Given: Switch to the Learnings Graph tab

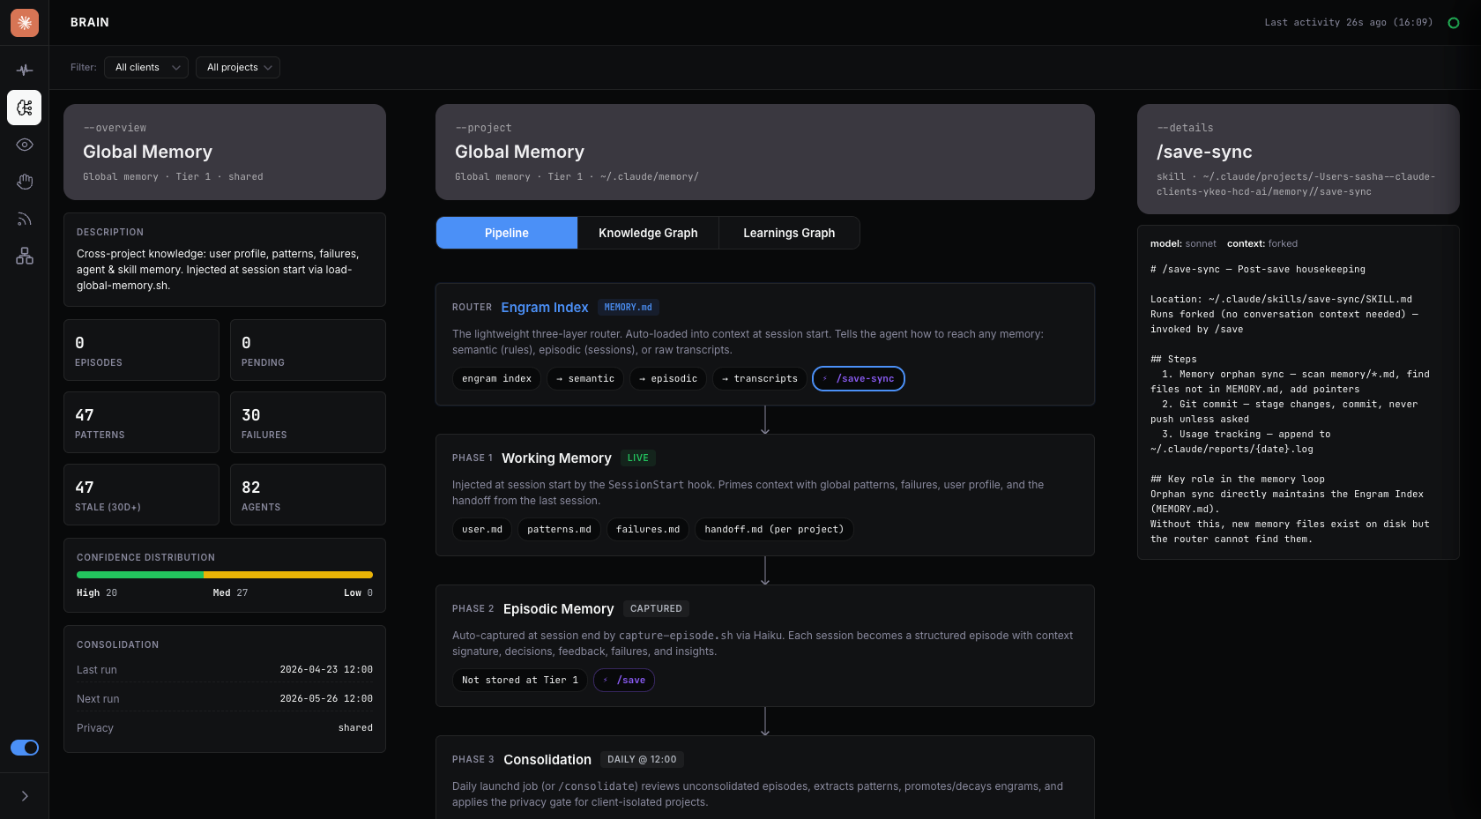Looking at the screenshot, I should (x=789, y=233).
